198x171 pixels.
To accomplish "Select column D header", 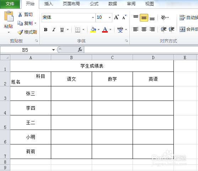I will [x=153, y=57].
